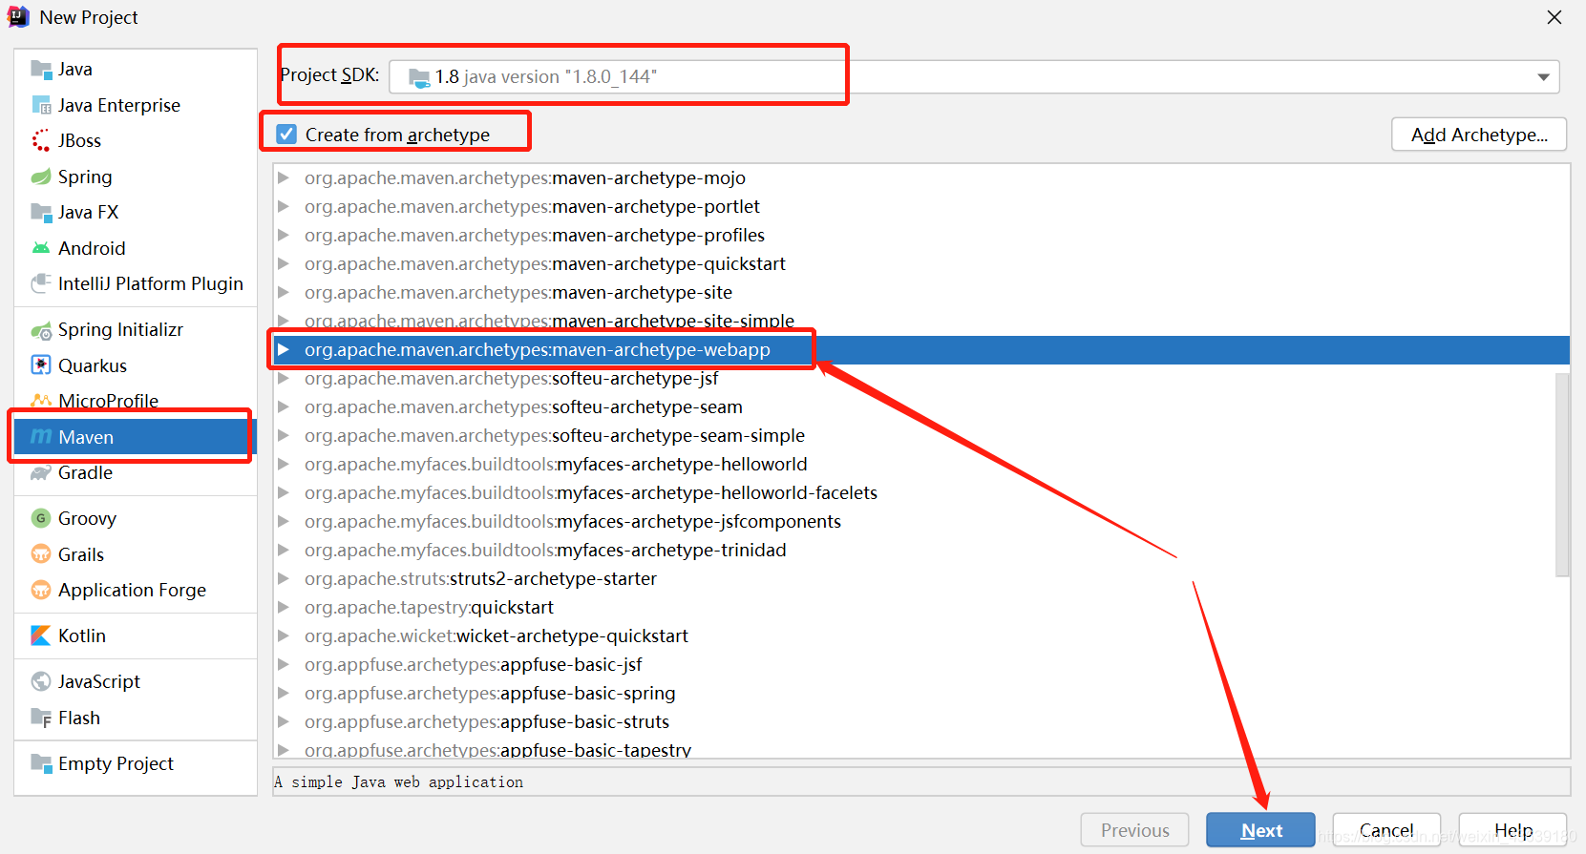Choose the JavaScript globe icon
Viewport: 1586px width, 854px height.
pyautogui.click(x=41, y=681)
